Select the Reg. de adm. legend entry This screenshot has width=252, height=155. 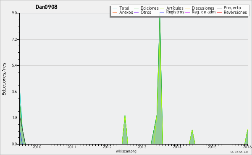(x=204, y=12)
